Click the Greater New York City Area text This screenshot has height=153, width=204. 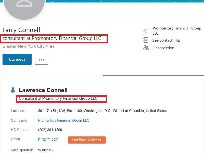(28, 46)
